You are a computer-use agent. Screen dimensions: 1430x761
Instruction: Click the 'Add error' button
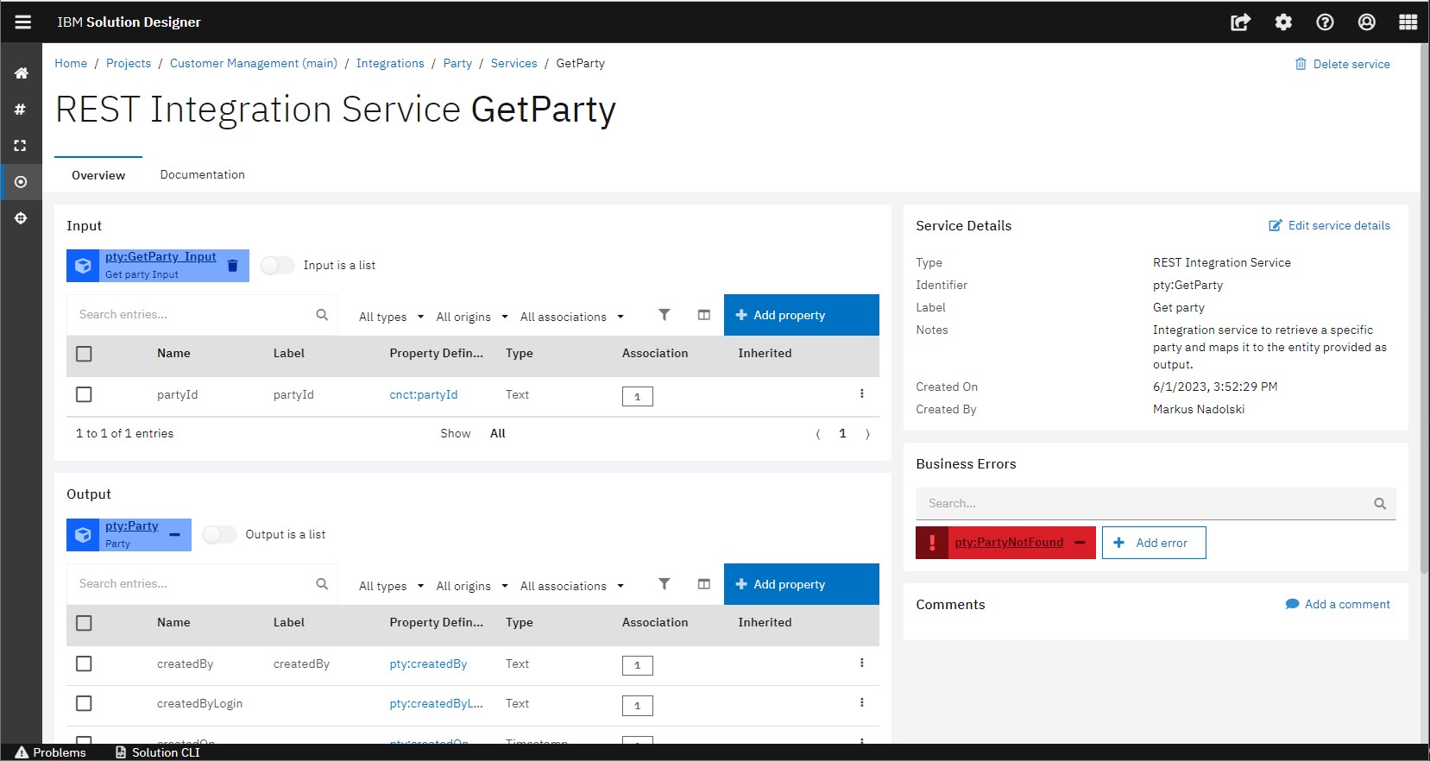1153,543
